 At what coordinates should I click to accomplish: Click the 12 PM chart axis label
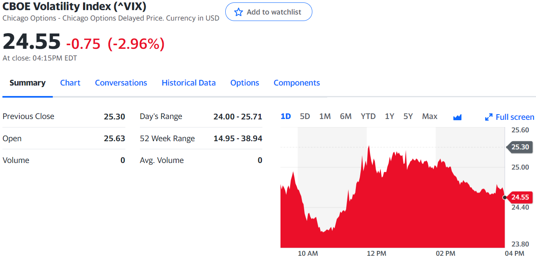click(376, 253)
